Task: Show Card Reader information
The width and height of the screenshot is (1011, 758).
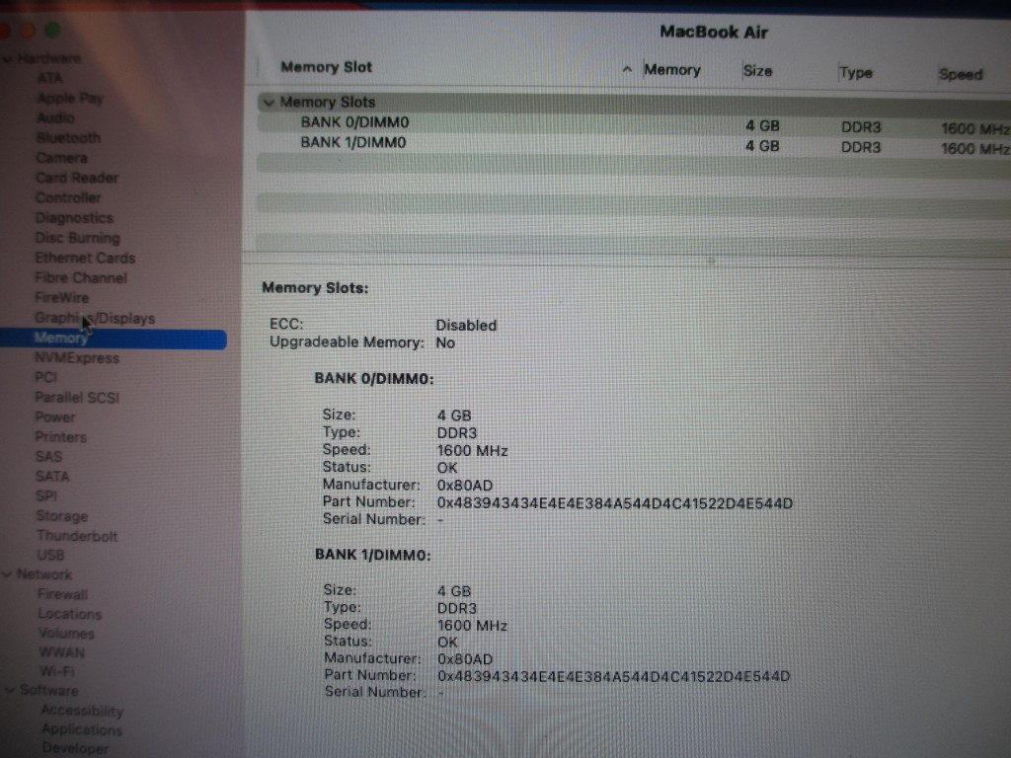Action: point(77,178)
